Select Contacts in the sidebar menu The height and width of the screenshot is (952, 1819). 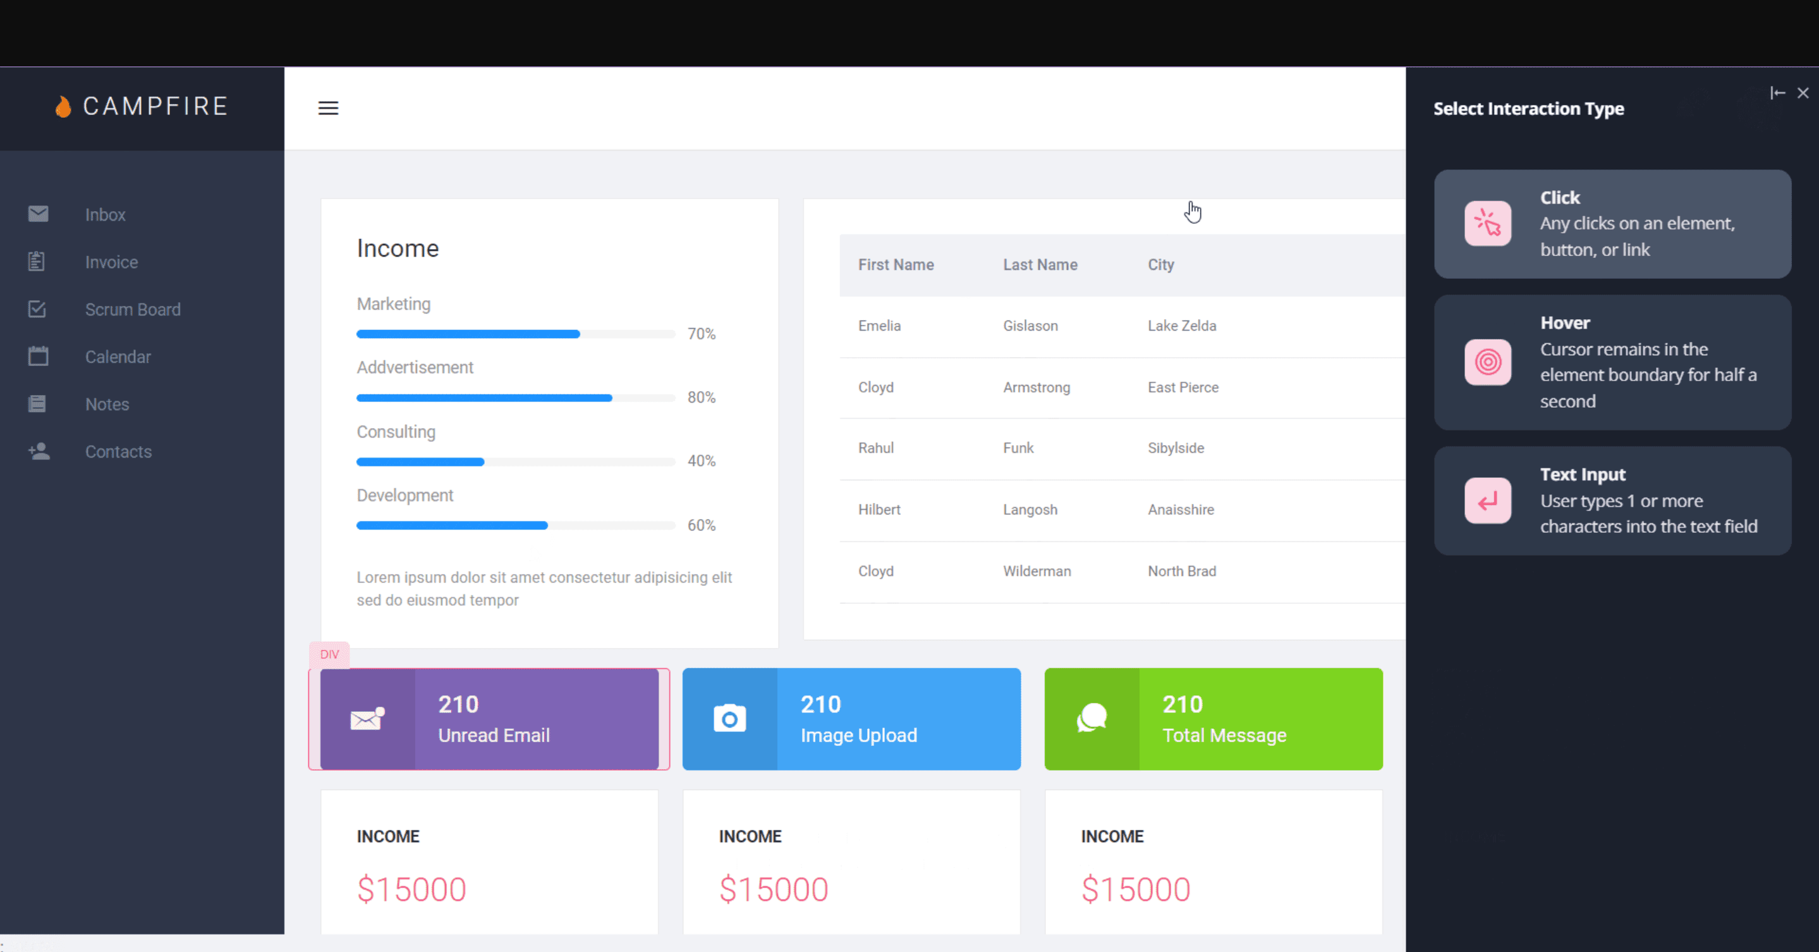(x=118, y=451)
